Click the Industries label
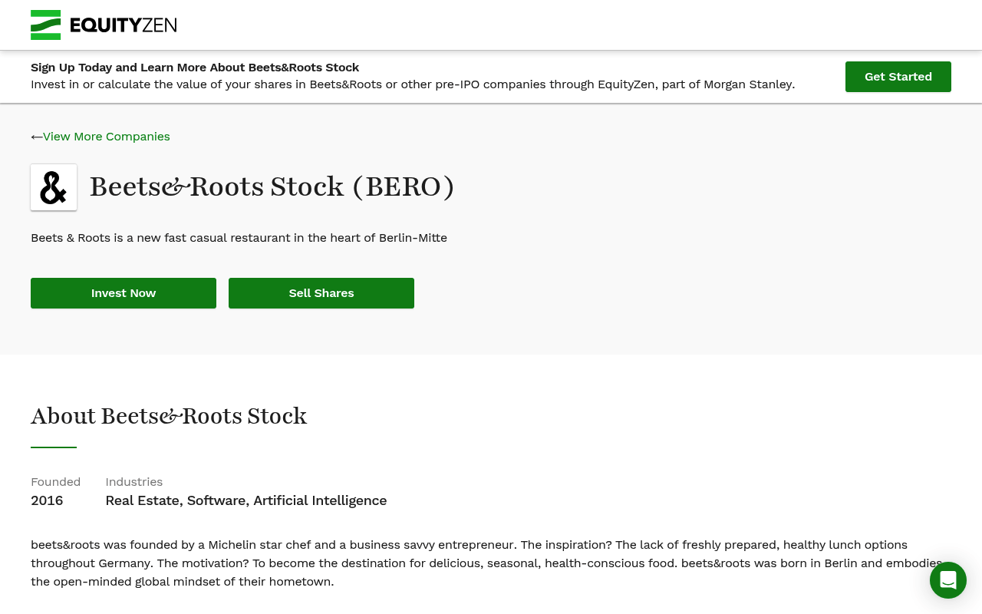Image resolution: width=982 pixels, height=614 pixels. coord(134,482)
